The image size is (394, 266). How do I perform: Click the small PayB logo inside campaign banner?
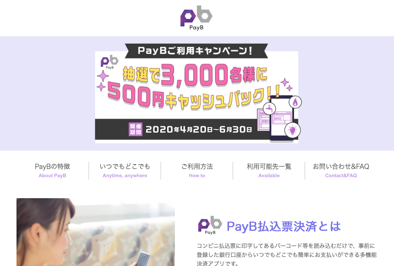click(110, 62)
